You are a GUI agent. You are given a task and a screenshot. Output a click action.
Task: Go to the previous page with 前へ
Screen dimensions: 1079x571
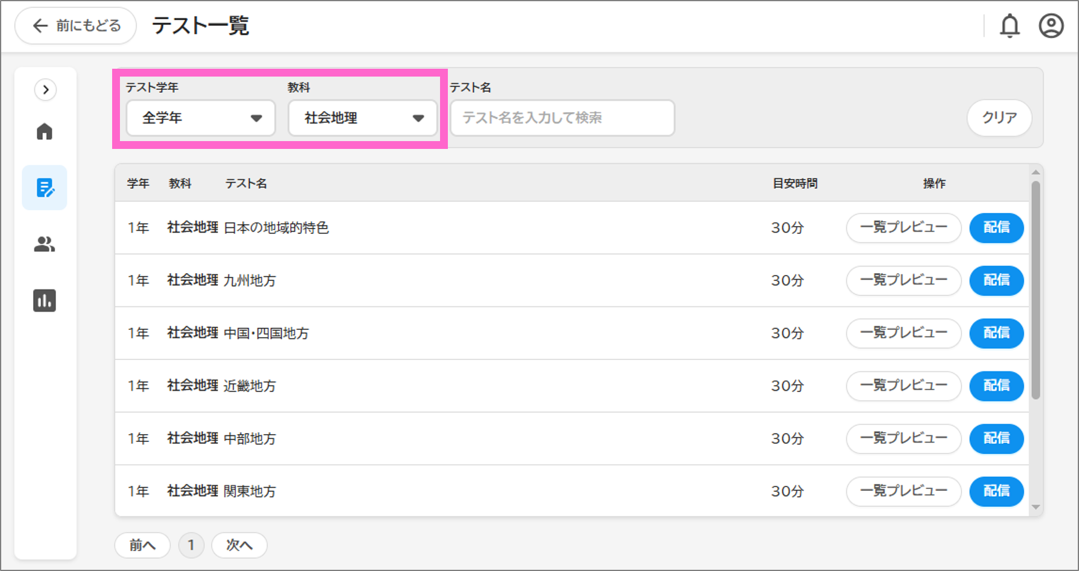pyautogui.click(x=142, y=545)
